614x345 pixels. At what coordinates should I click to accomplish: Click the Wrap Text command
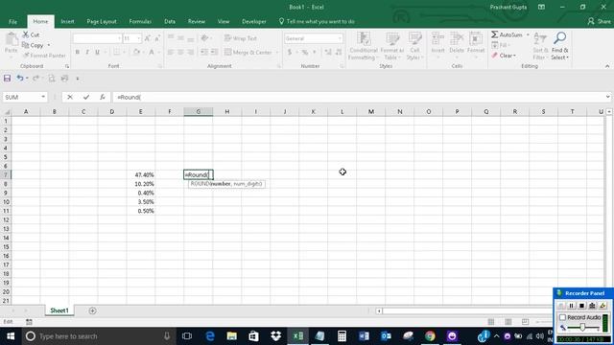coord(241,38)
